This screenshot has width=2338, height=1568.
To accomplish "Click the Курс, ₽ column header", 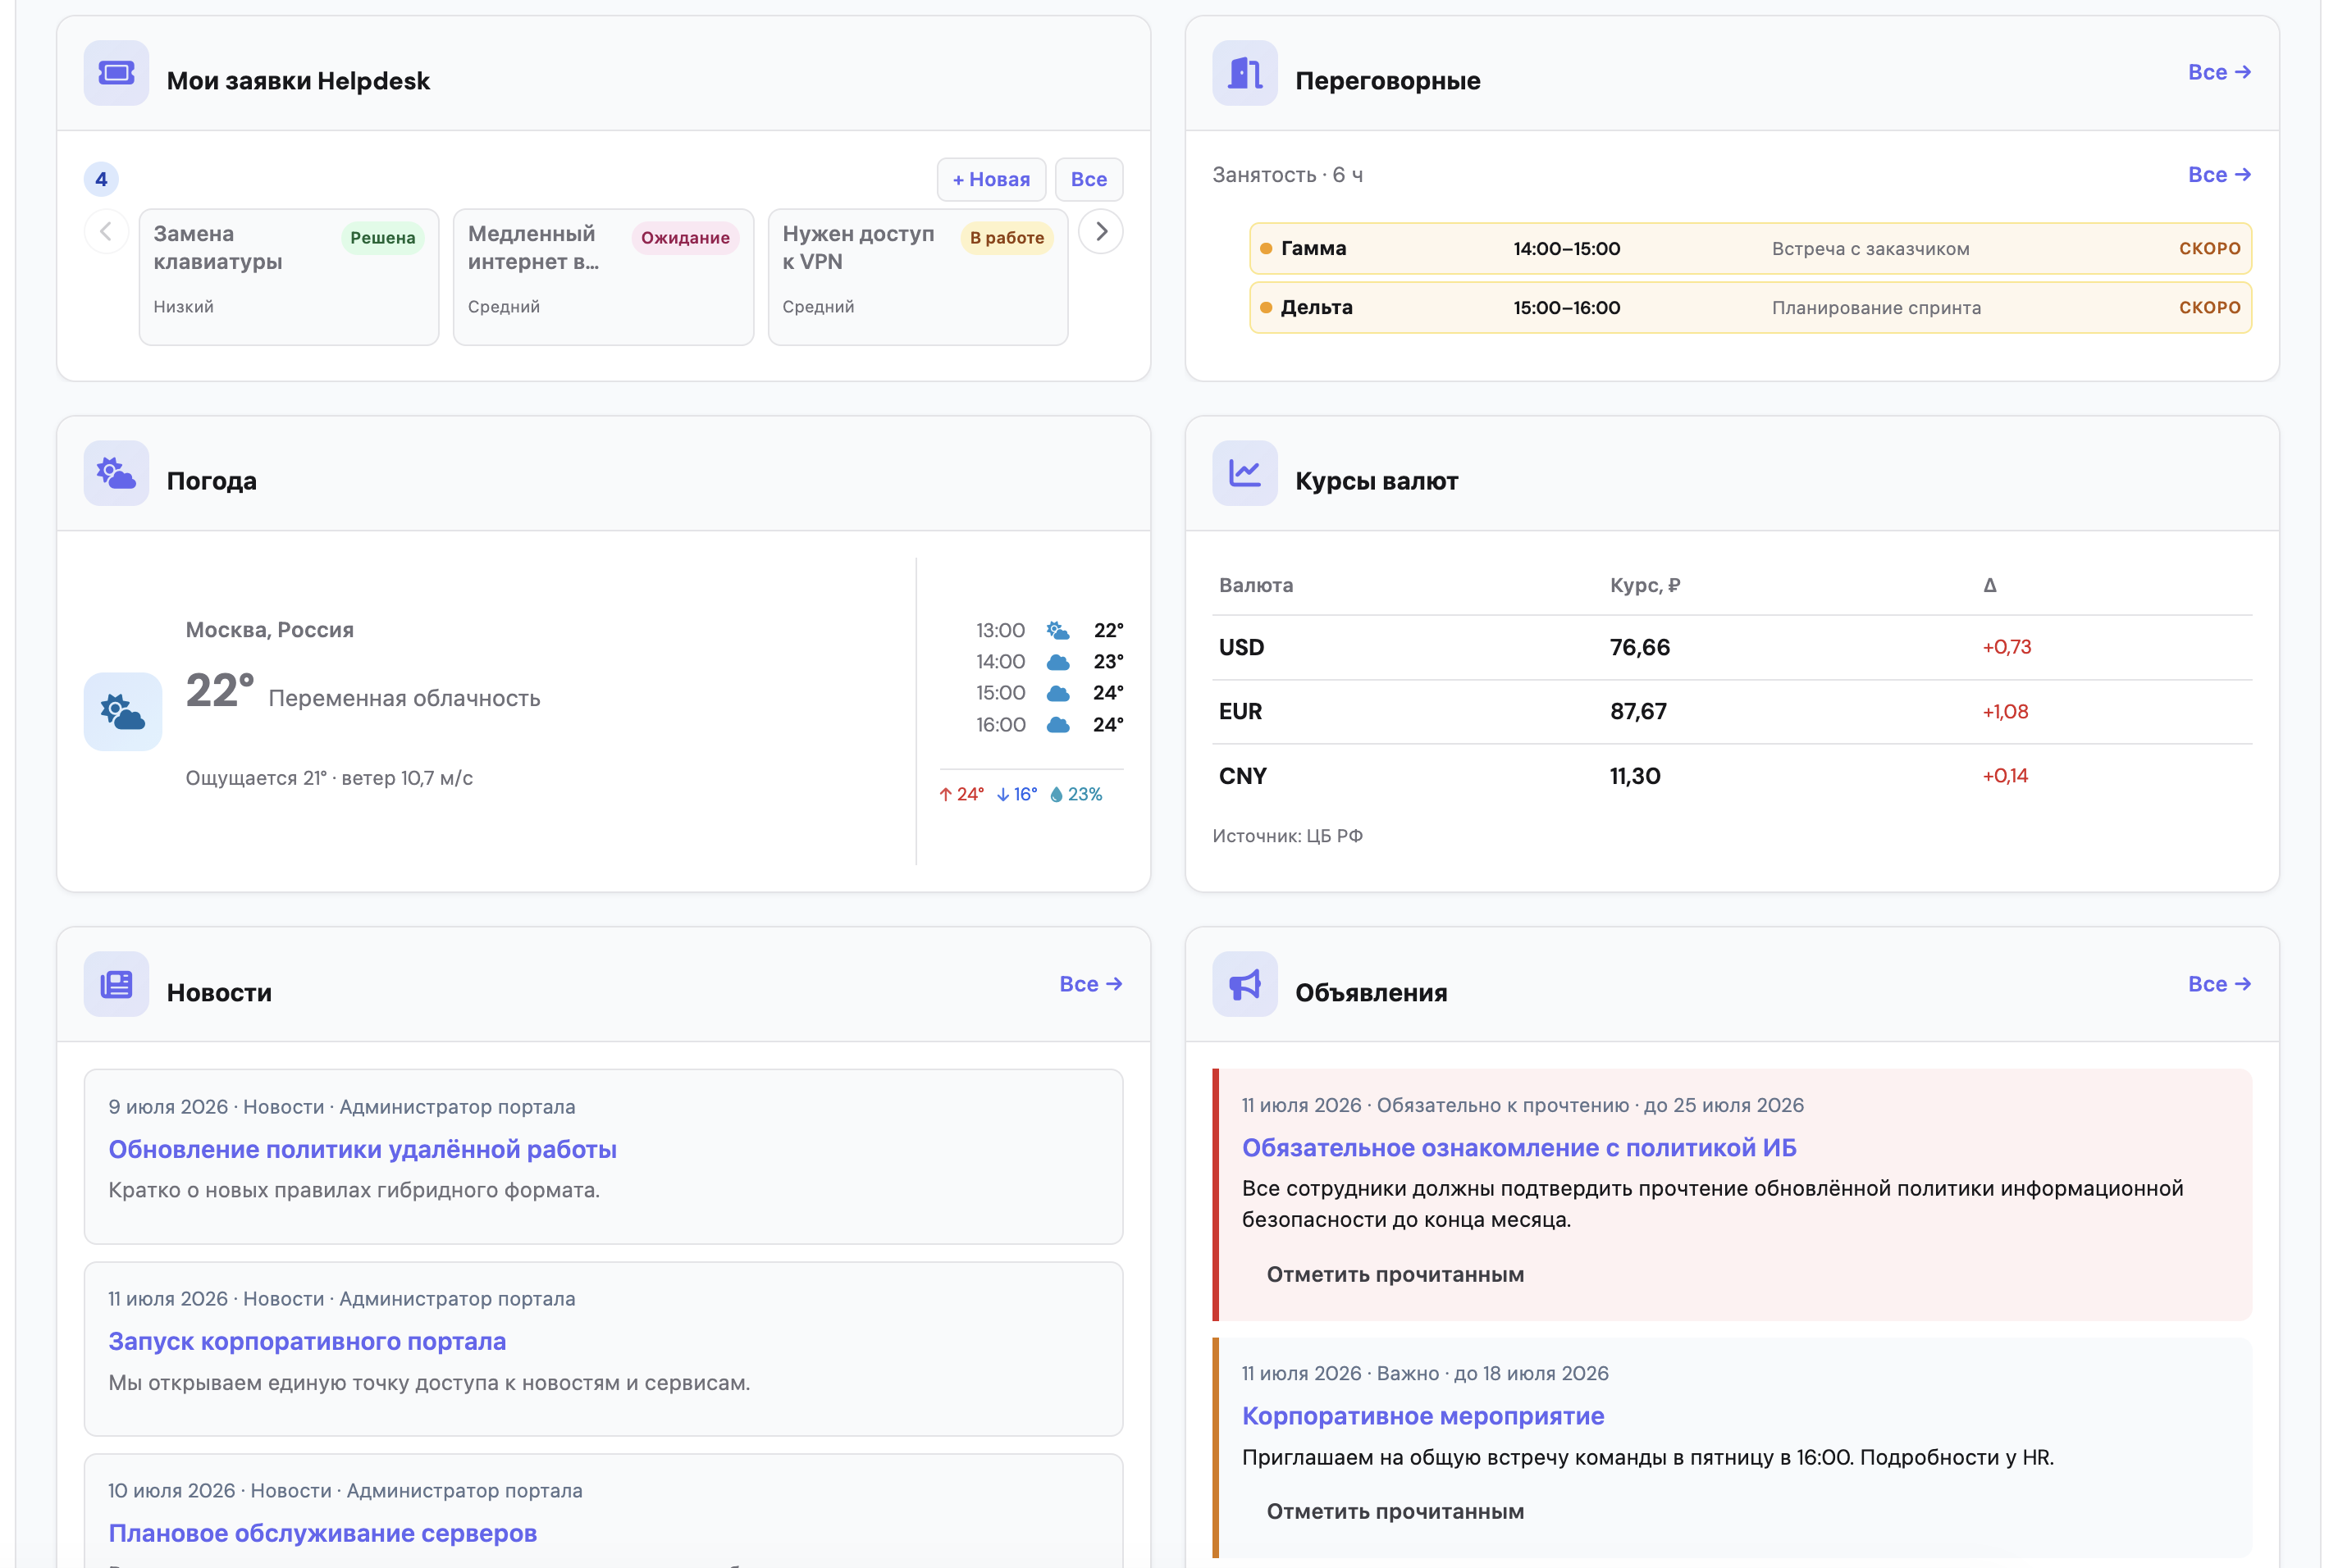I will (x=1645, y=586).
